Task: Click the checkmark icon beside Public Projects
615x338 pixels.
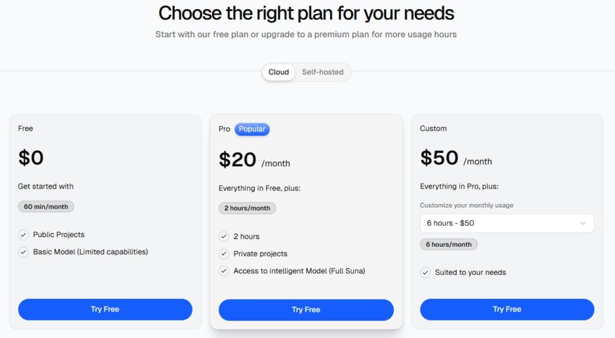Action: pos(23,235)
